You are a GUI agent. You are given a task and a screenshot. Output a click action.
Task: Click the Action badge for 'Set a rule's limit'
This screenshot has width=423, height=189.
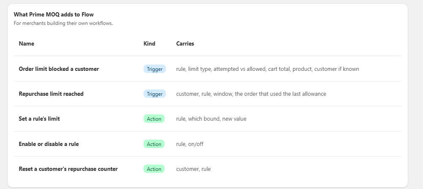click(154, 119)
